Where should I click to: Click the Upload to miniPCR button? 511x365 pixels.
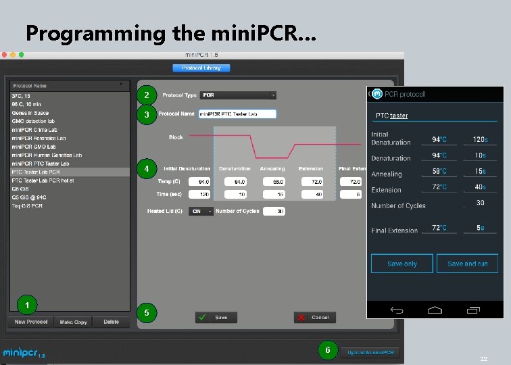(370, 352)
